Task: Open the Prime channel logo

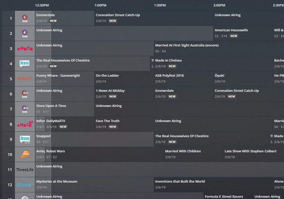Action: coord(25,154)
